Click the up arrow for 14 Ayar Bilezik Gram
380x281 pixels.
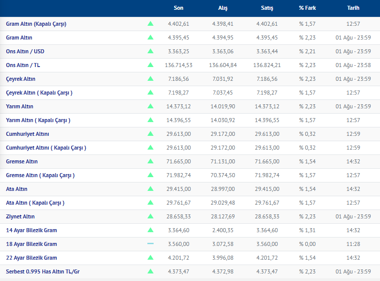coord(150,230)
